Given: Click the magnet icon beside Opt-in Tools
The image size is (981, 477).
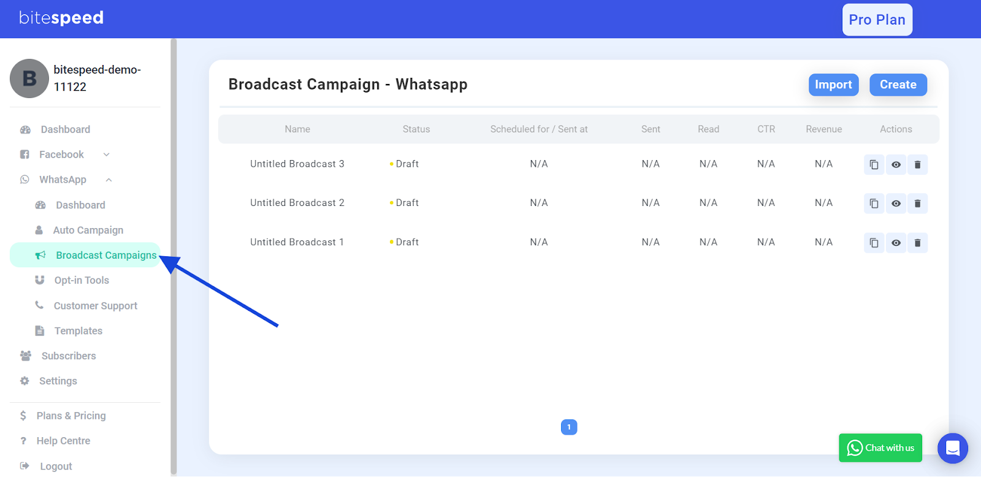Looking at the screenshot, I should [x=40, y=280].
